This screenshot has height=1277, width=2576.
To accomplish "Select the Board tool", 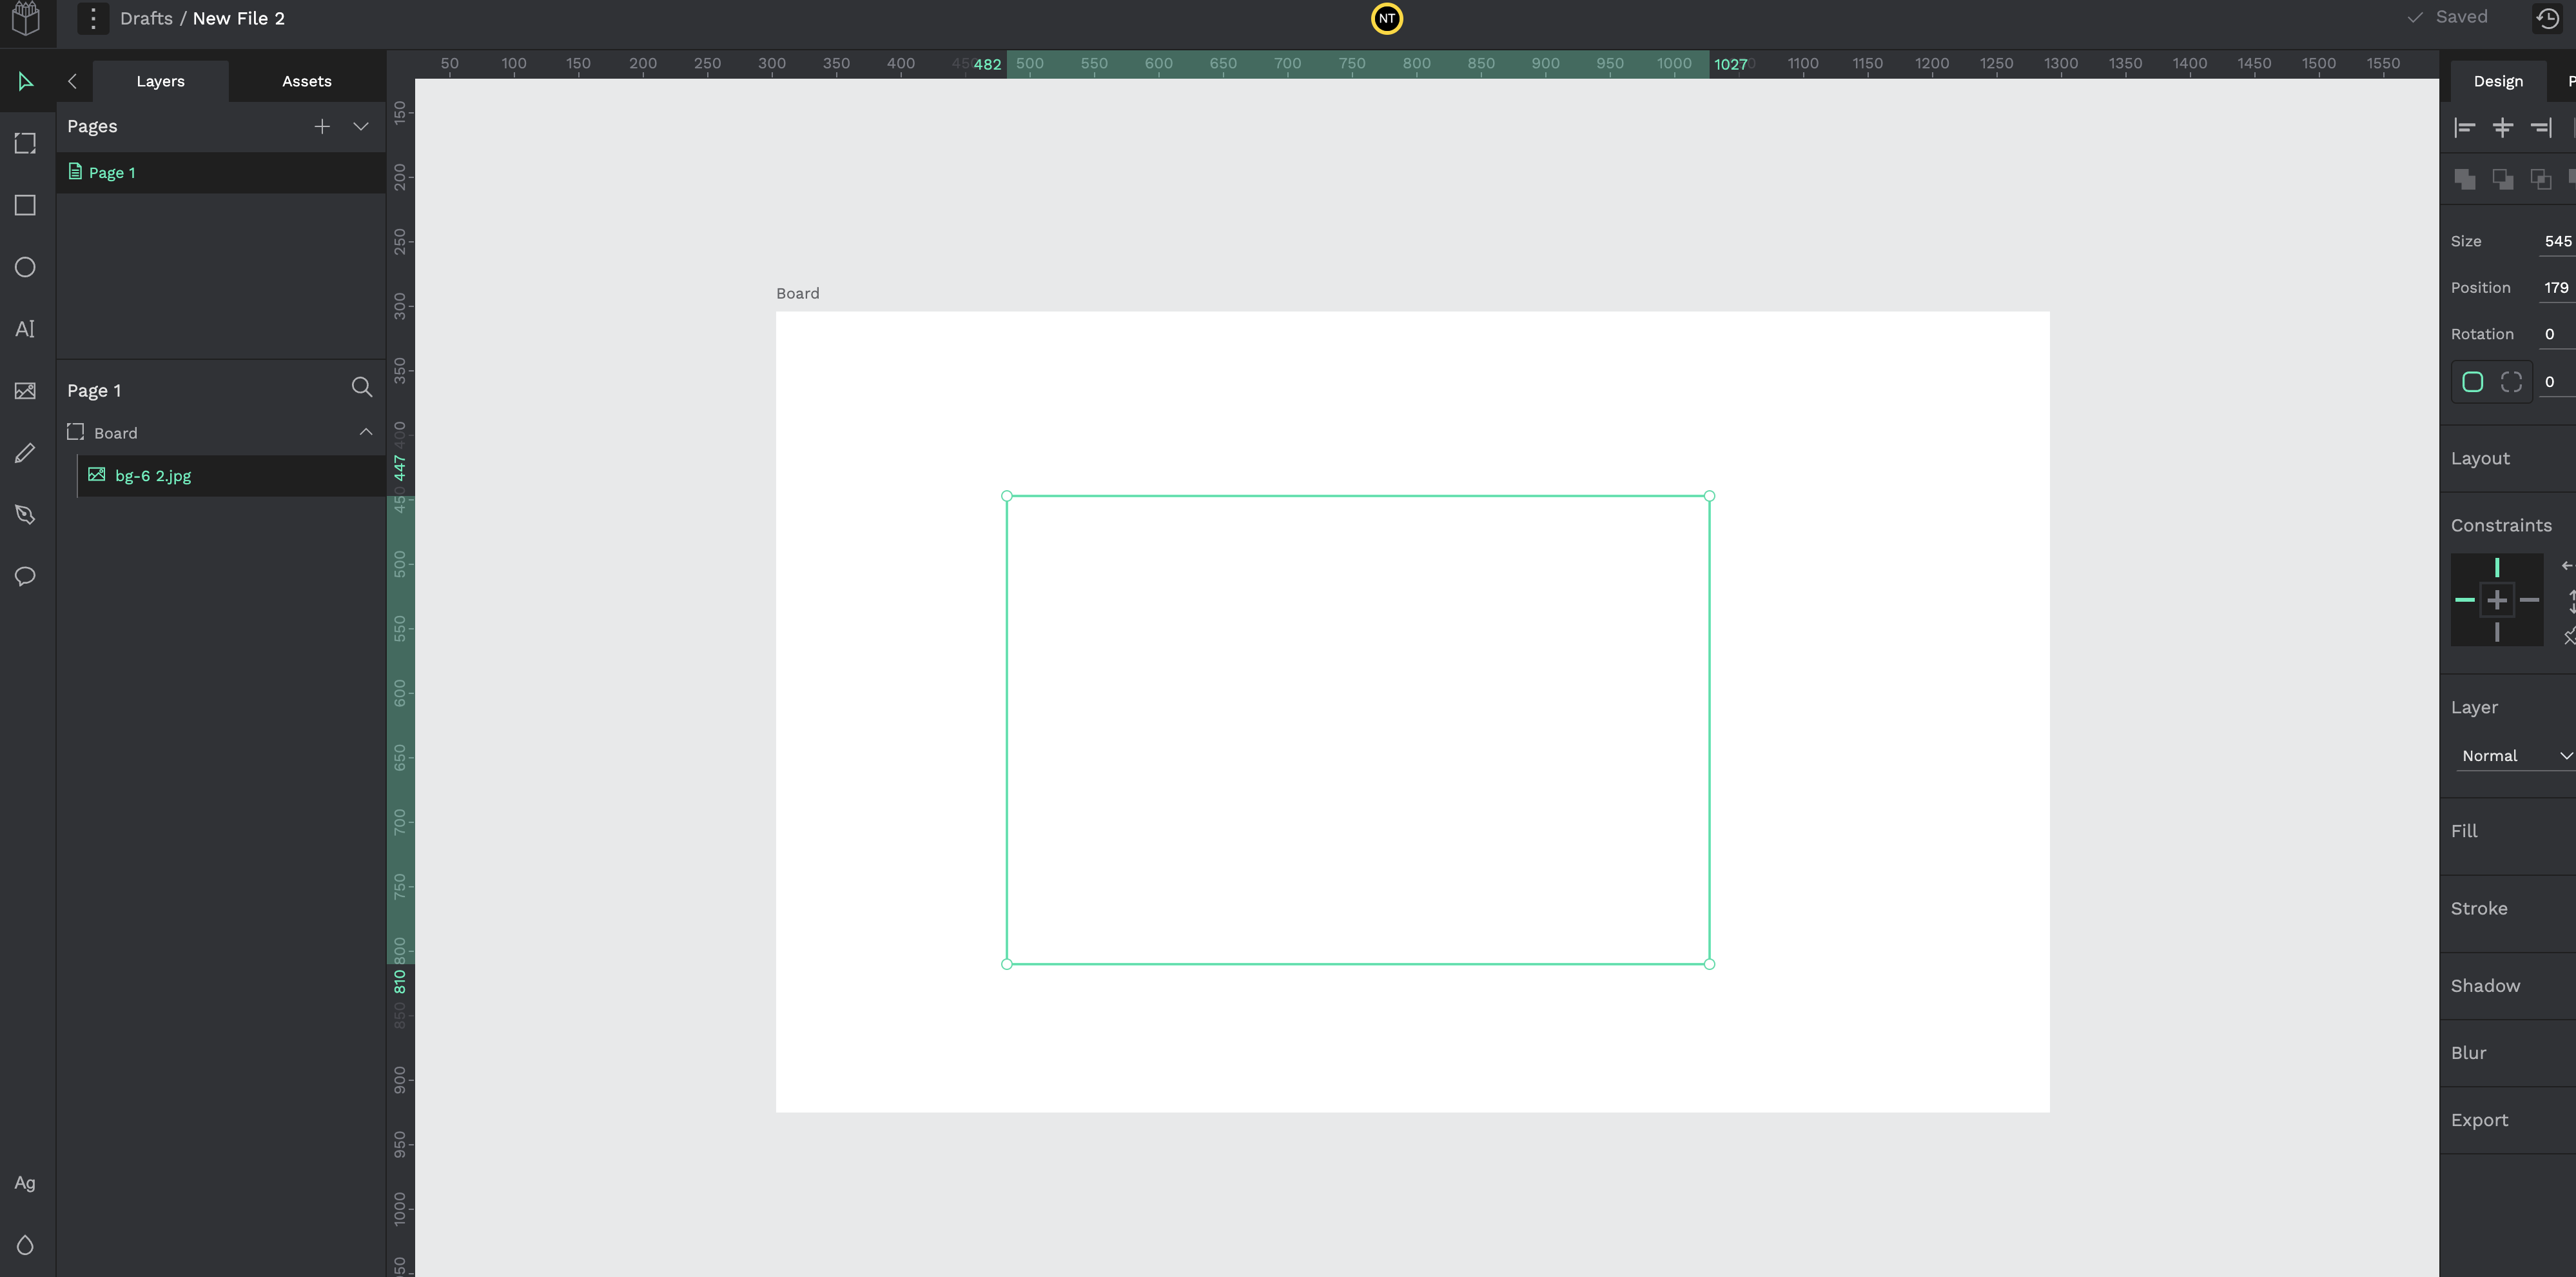I will (25, 143).
